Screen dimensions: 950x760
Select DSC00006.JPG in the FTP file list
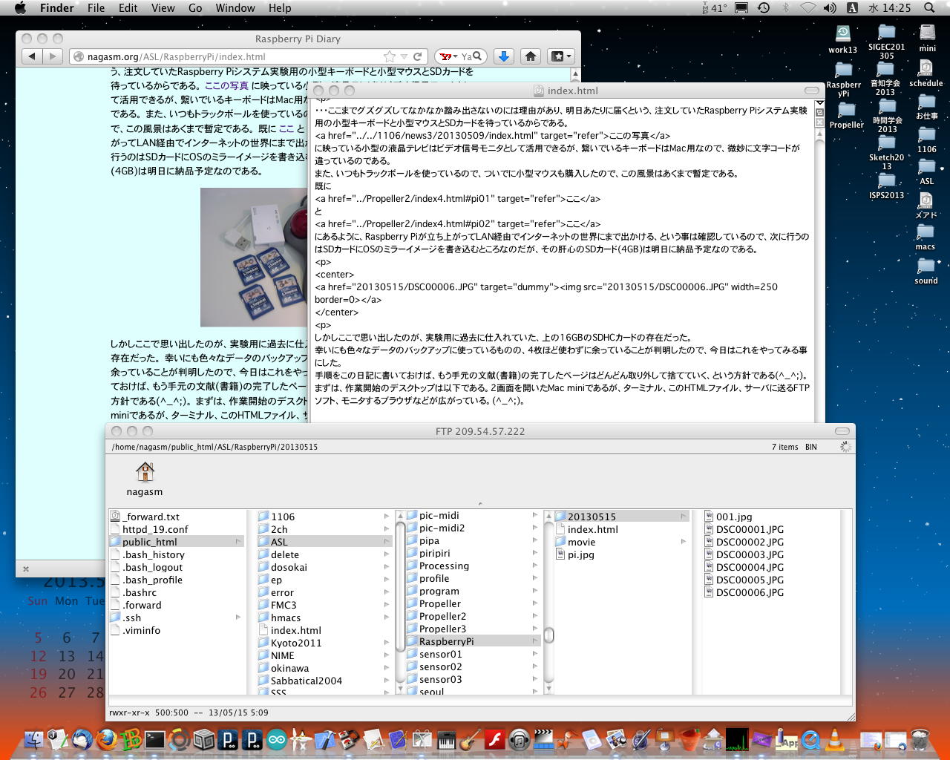pos(750,592)
